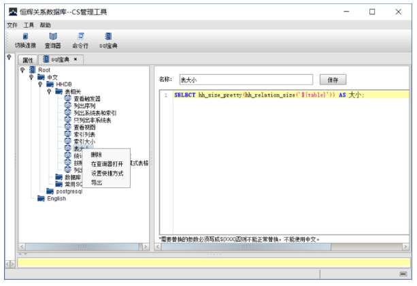The width and height of the screenshot is (417, 286).
Task: Choose 设置快捷方式 from the context menu
Action: (x=106, y=174)
